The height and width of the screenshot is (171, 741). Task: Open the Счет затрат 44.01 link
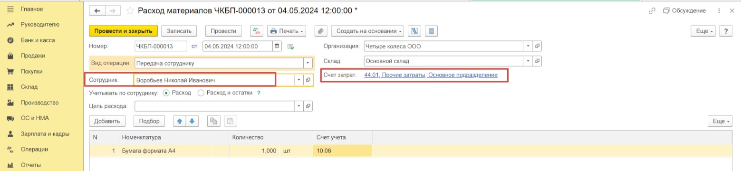pos(431,75)
